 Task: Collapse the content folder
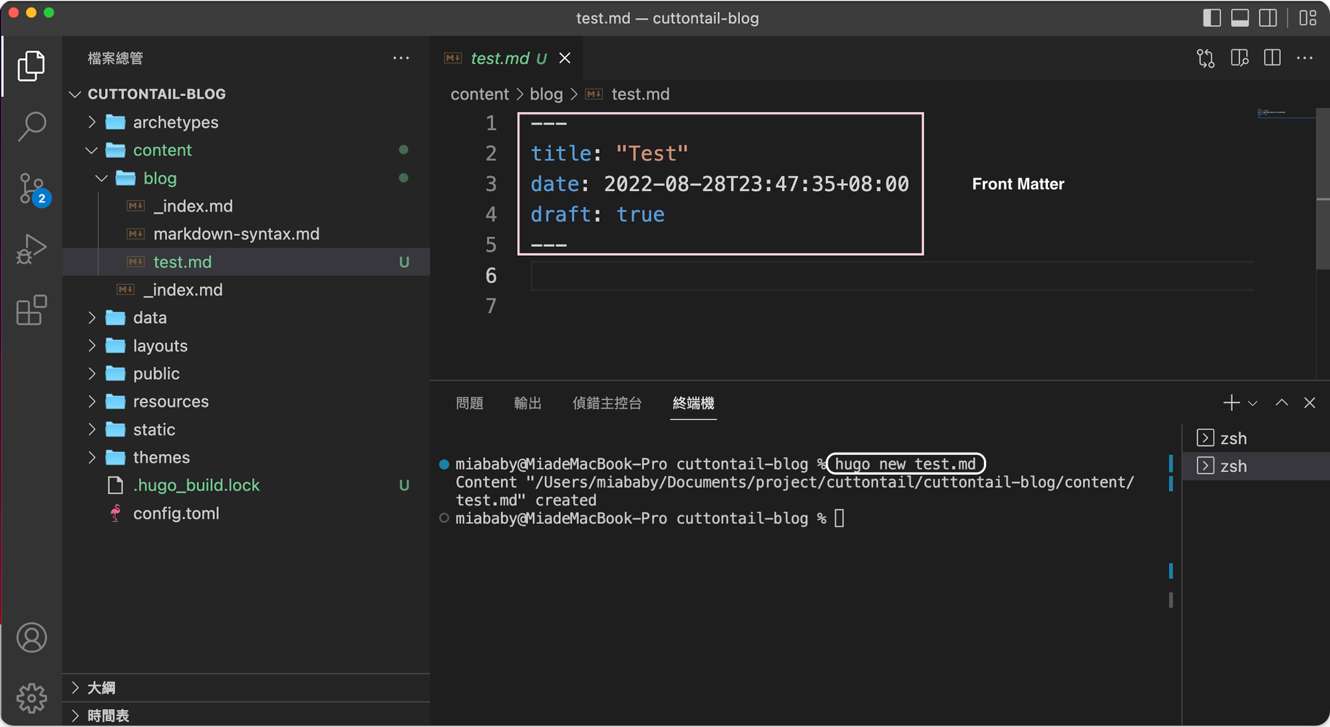pos(162,150)
